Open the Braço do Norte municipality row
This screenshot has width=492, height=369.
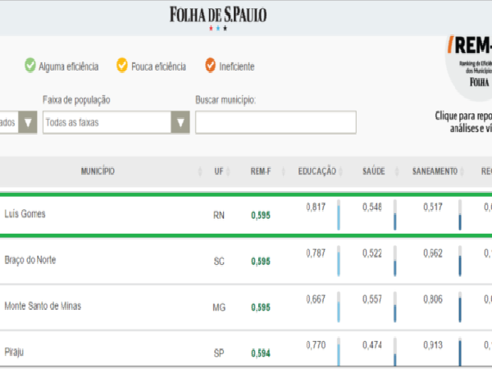tap(246, 261)
